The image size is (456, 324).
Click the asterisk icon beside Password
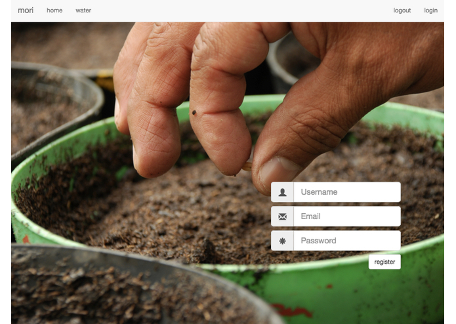coord(282,241)
